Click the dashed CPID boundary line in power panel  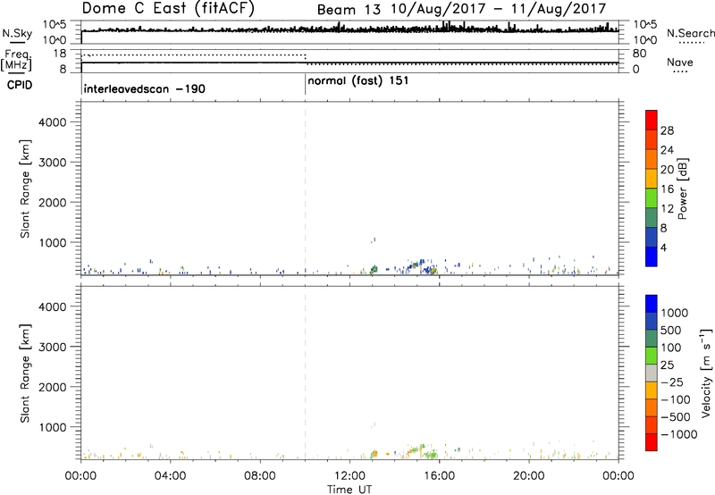[x=305, y=189]
